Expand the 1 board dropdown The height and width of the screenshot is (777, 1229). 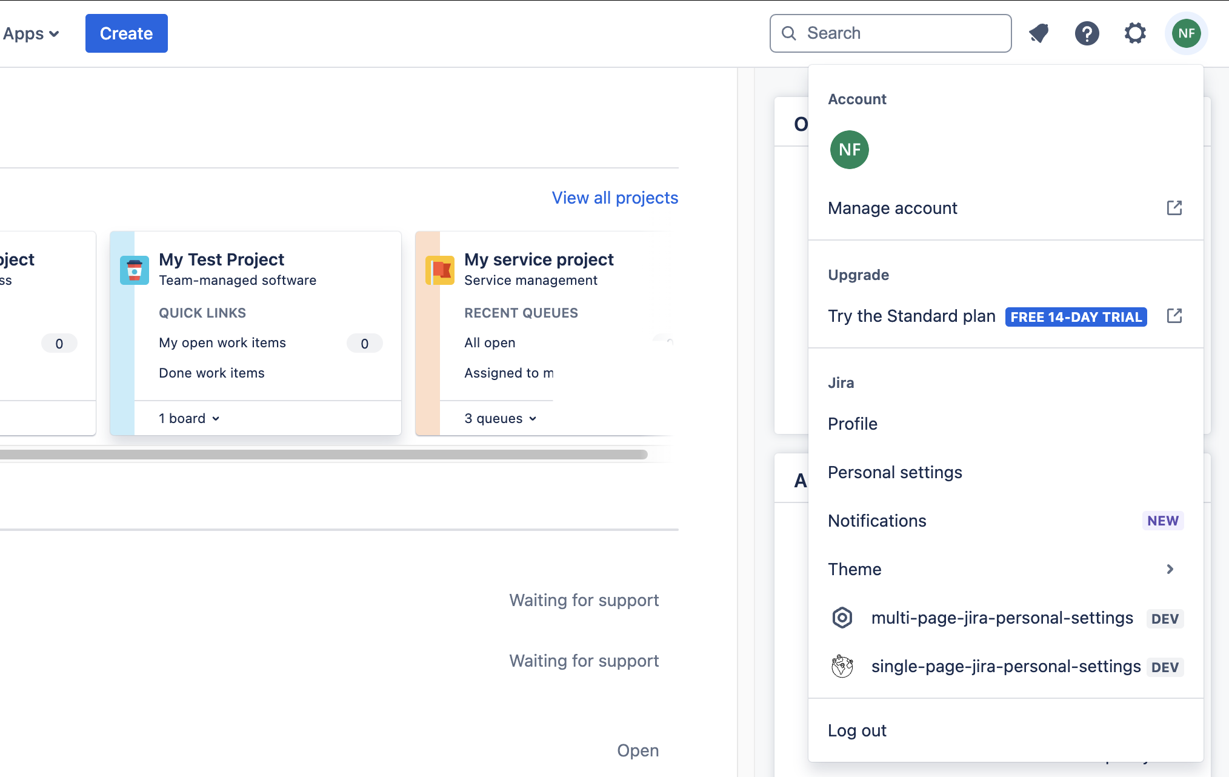(x=189, y=418)
